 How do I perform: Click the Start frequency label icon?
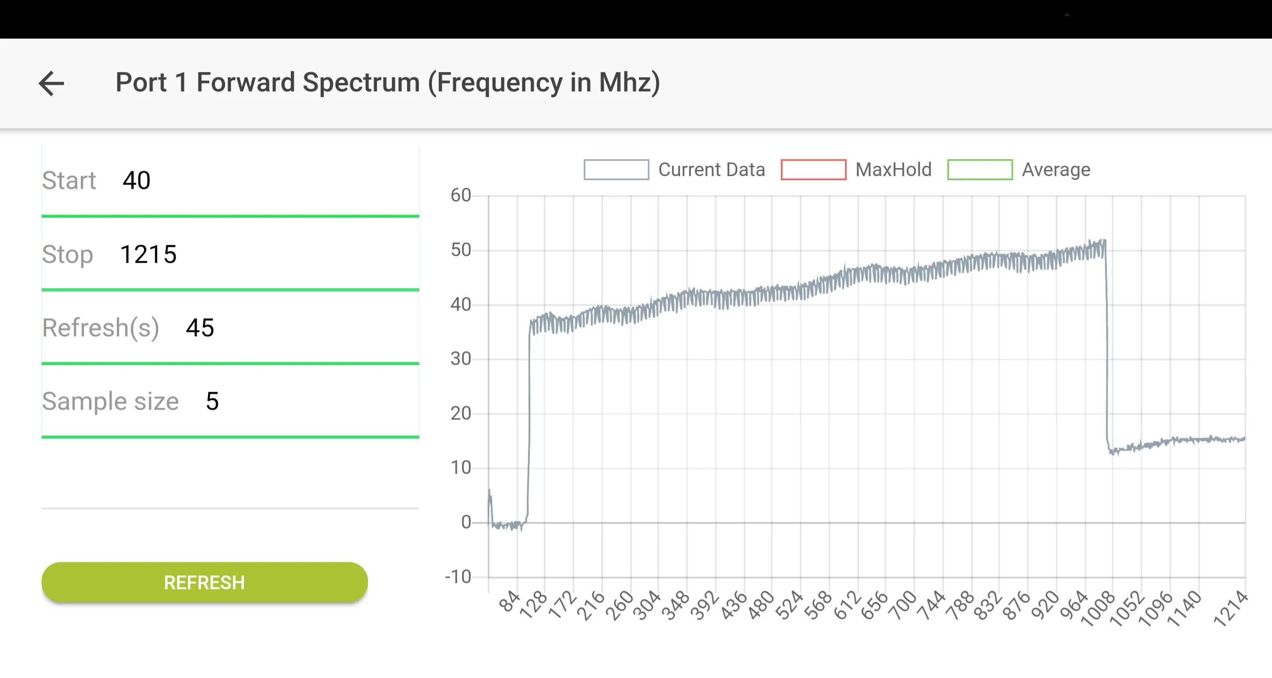coord(69,180)
